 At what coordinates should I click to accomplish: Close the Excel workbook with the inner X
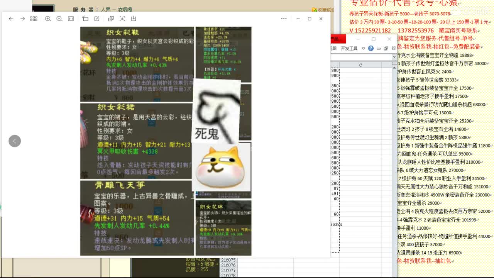pyautogui.click(x=393, y=48)
